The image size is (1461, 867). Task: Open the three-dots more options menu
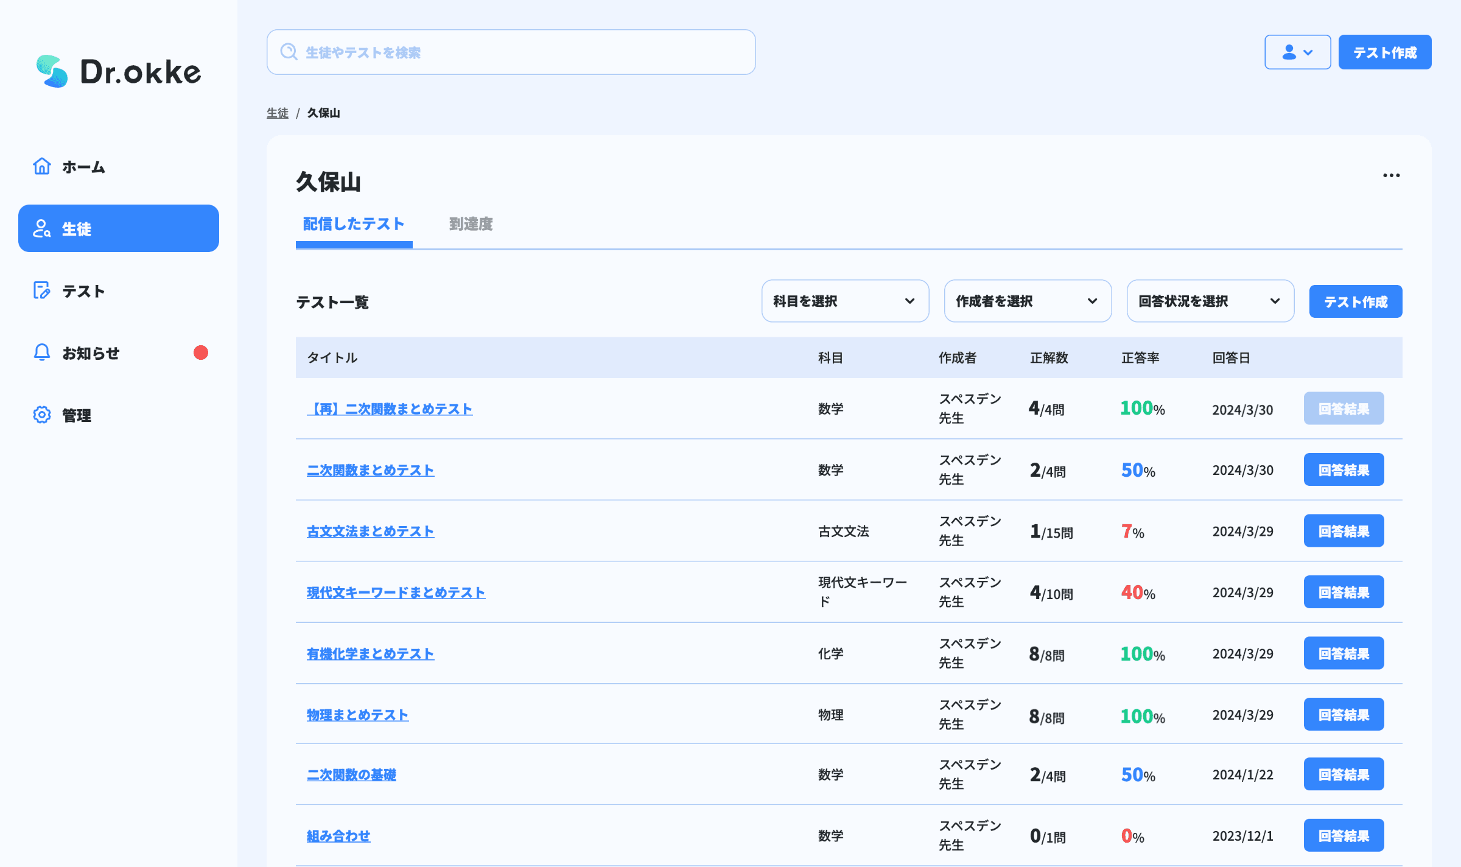tap(1391, 175)
